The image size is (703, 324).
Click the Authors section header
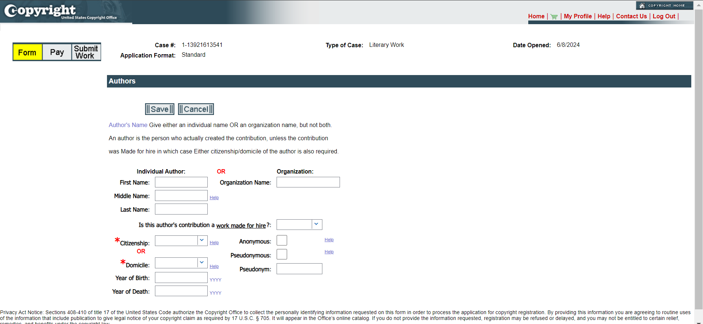point(399,81)
